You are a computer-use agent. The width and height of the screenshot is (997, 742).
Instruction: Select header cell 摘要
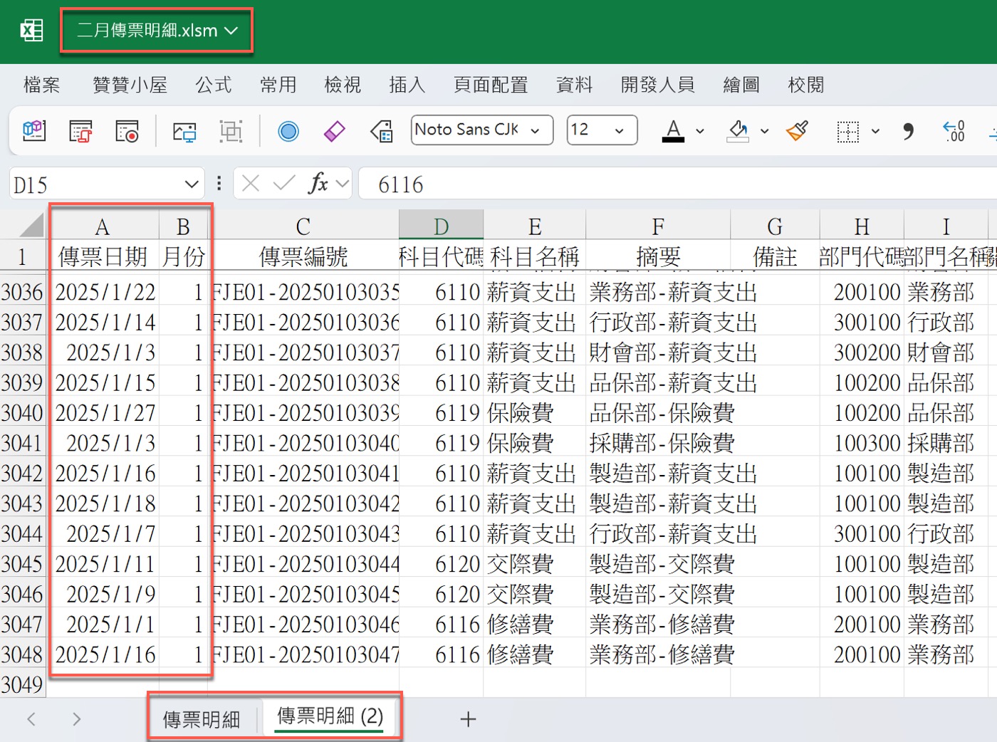tap(658, 256)
